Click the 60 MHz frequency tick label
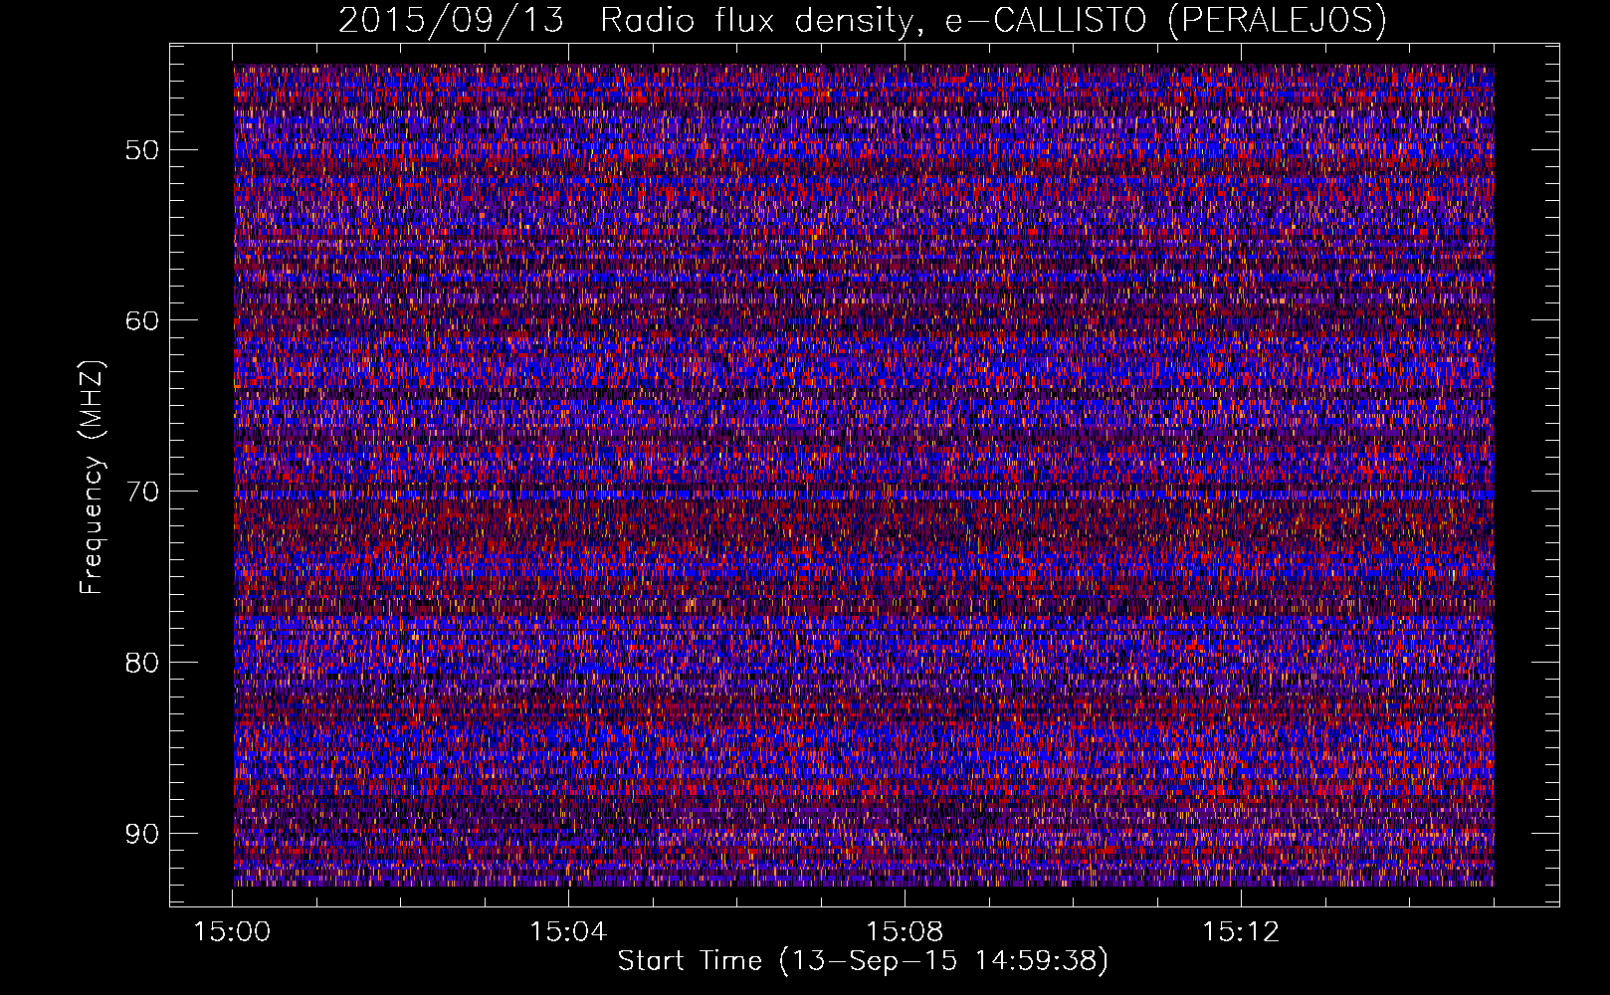The image size is (1610, 995). (x=141, y=320)
